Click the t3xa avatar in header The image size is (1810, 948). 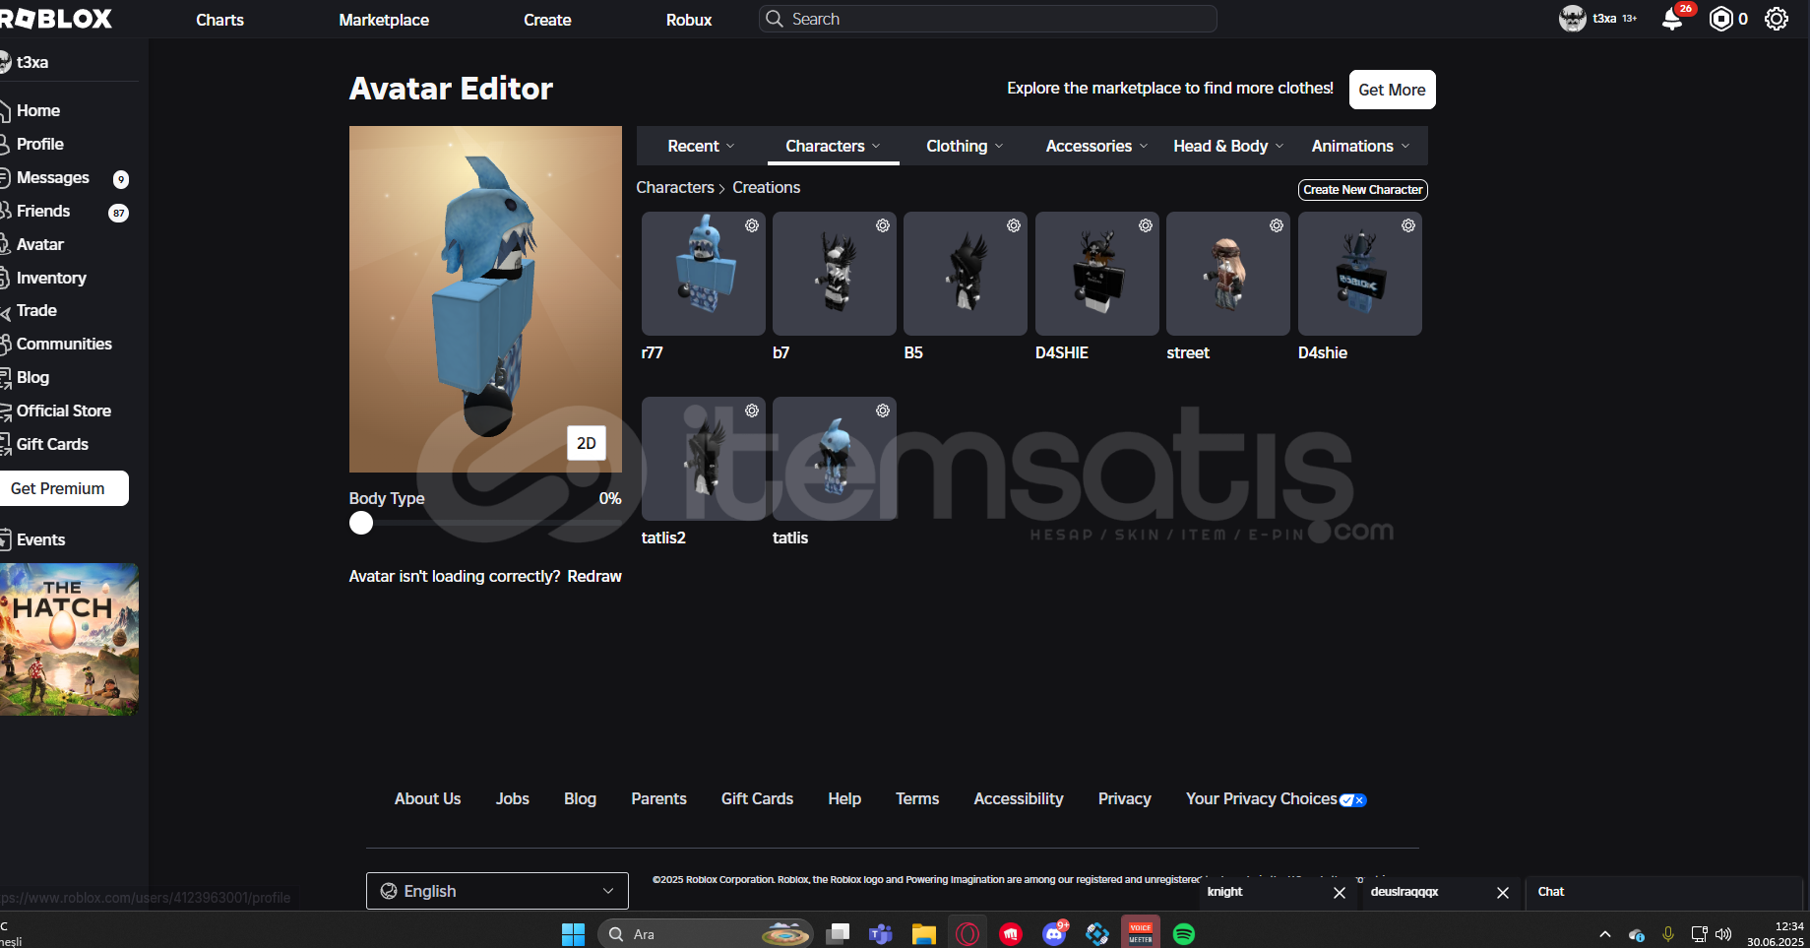(x=1573, y=19)
